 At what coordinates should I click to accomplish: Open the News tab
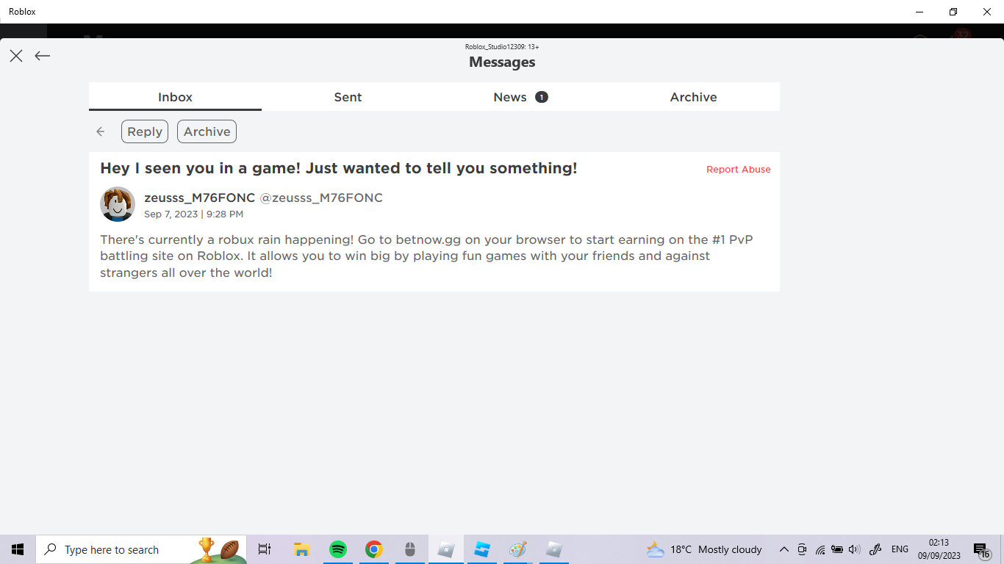coord(520,97)
